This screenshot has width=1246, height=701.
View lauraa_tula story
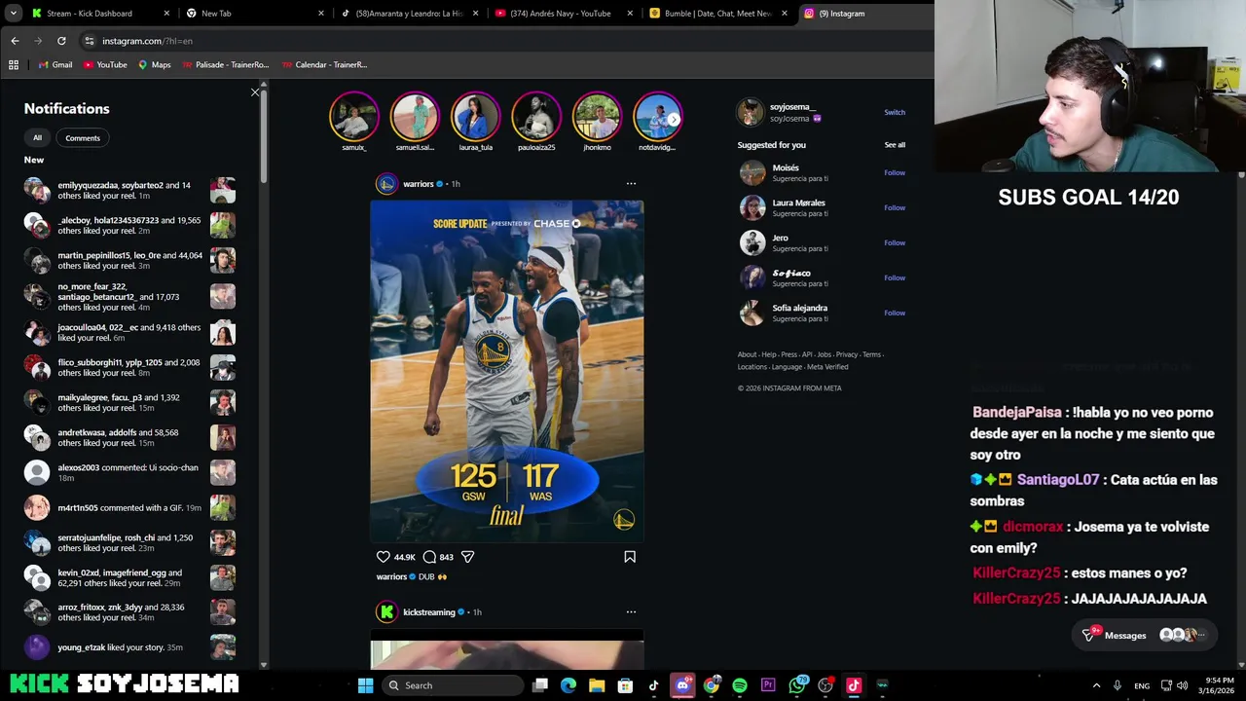[475, 117]
